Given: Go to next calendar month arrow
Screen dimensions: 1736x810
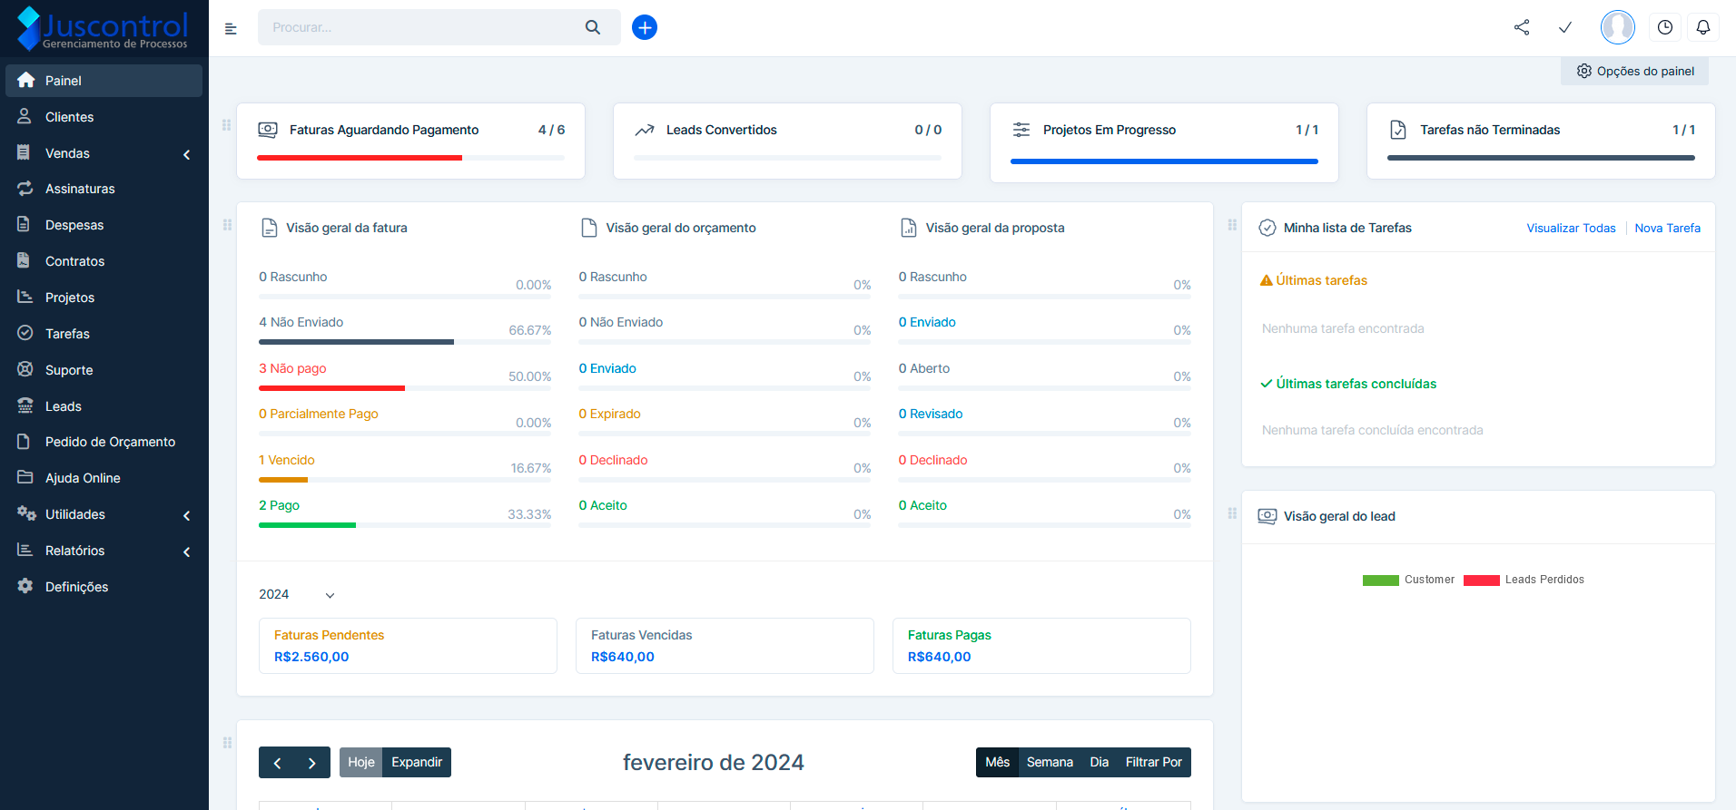Looking at the screenshot, I should pyautogui.click(x=312, y=763).
